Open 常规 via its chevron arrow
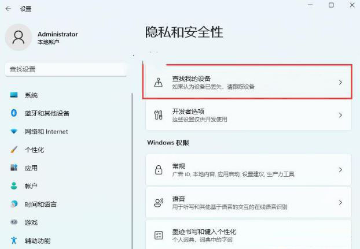Viewport: 360px width, 249px height. [340, 169]
